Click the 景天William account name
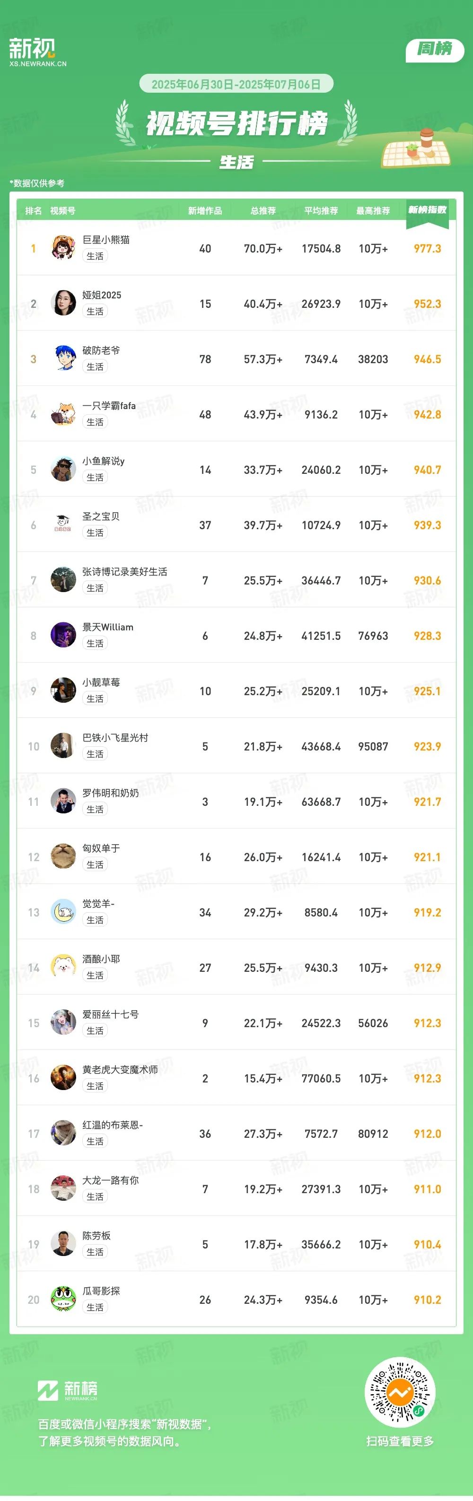This screenshot has width=473, height=1501. click(108, 627)
